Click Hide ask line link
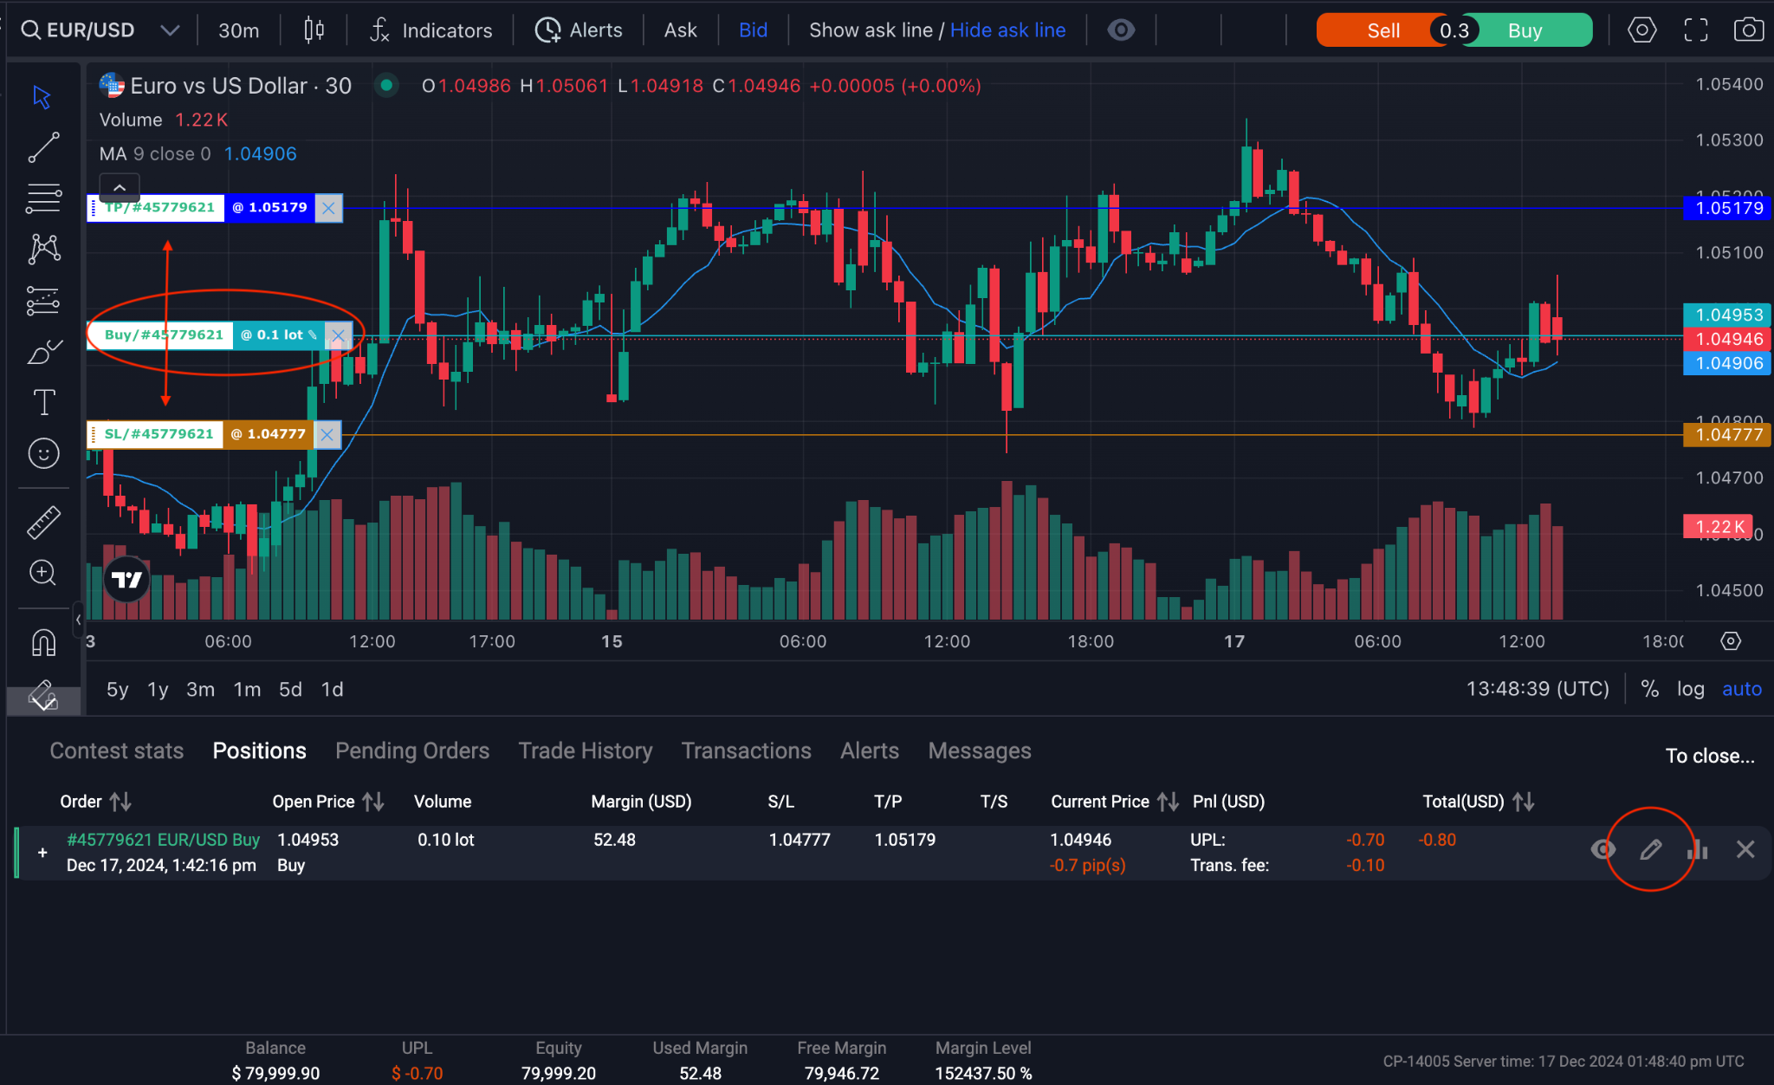The height and width of the screenshot is (1085, 1774). point(1007,30)
